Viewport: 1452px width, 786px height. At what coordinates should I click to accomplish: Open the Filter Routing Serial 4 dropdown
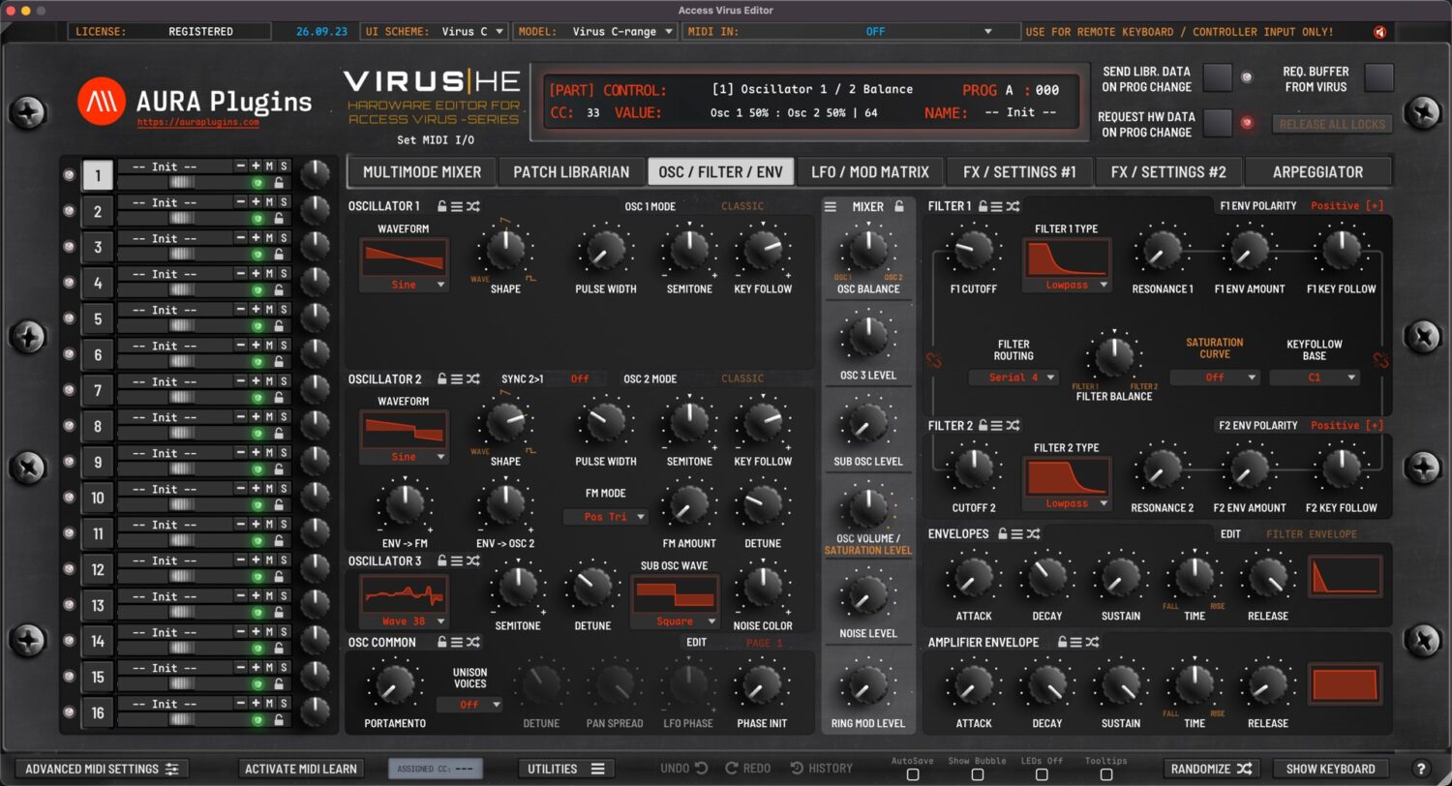1013,378
